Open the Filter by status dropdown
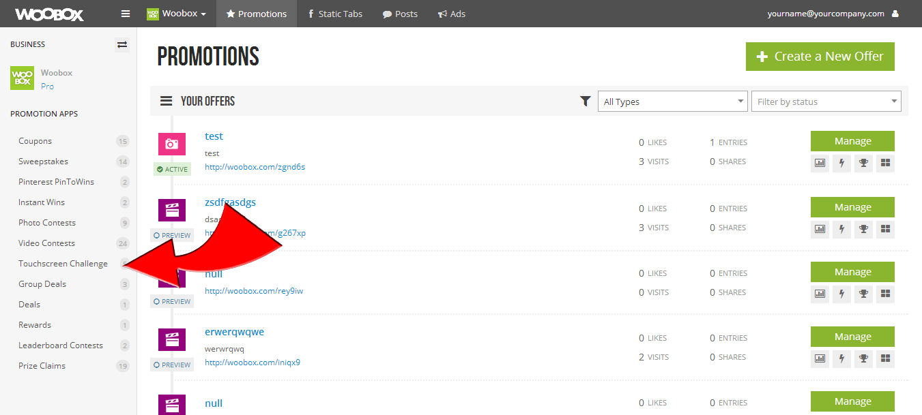The image size is (922, 415). coord(826,102)
